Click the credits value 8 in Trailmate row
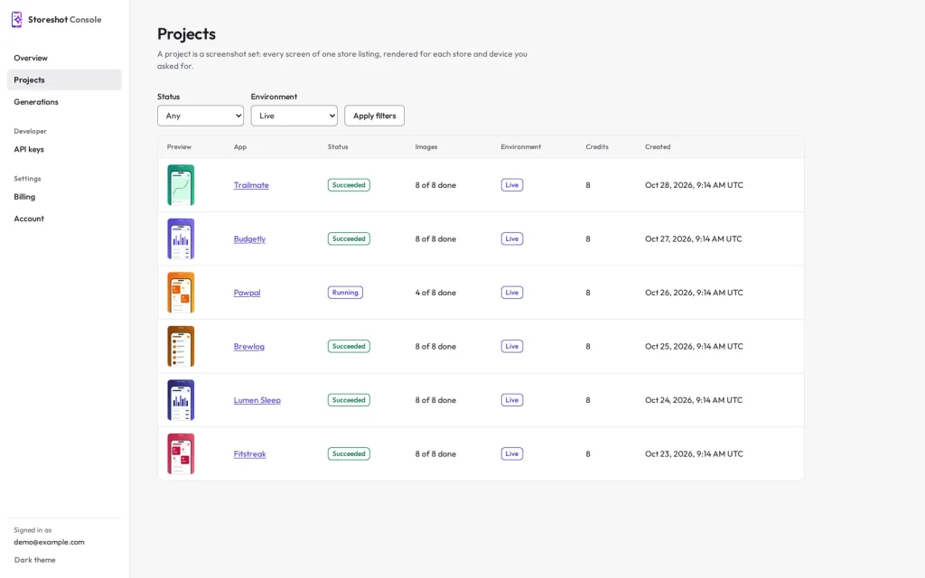Screen dimensions: 925x578 pyautogui.click(x=588, y=185)
